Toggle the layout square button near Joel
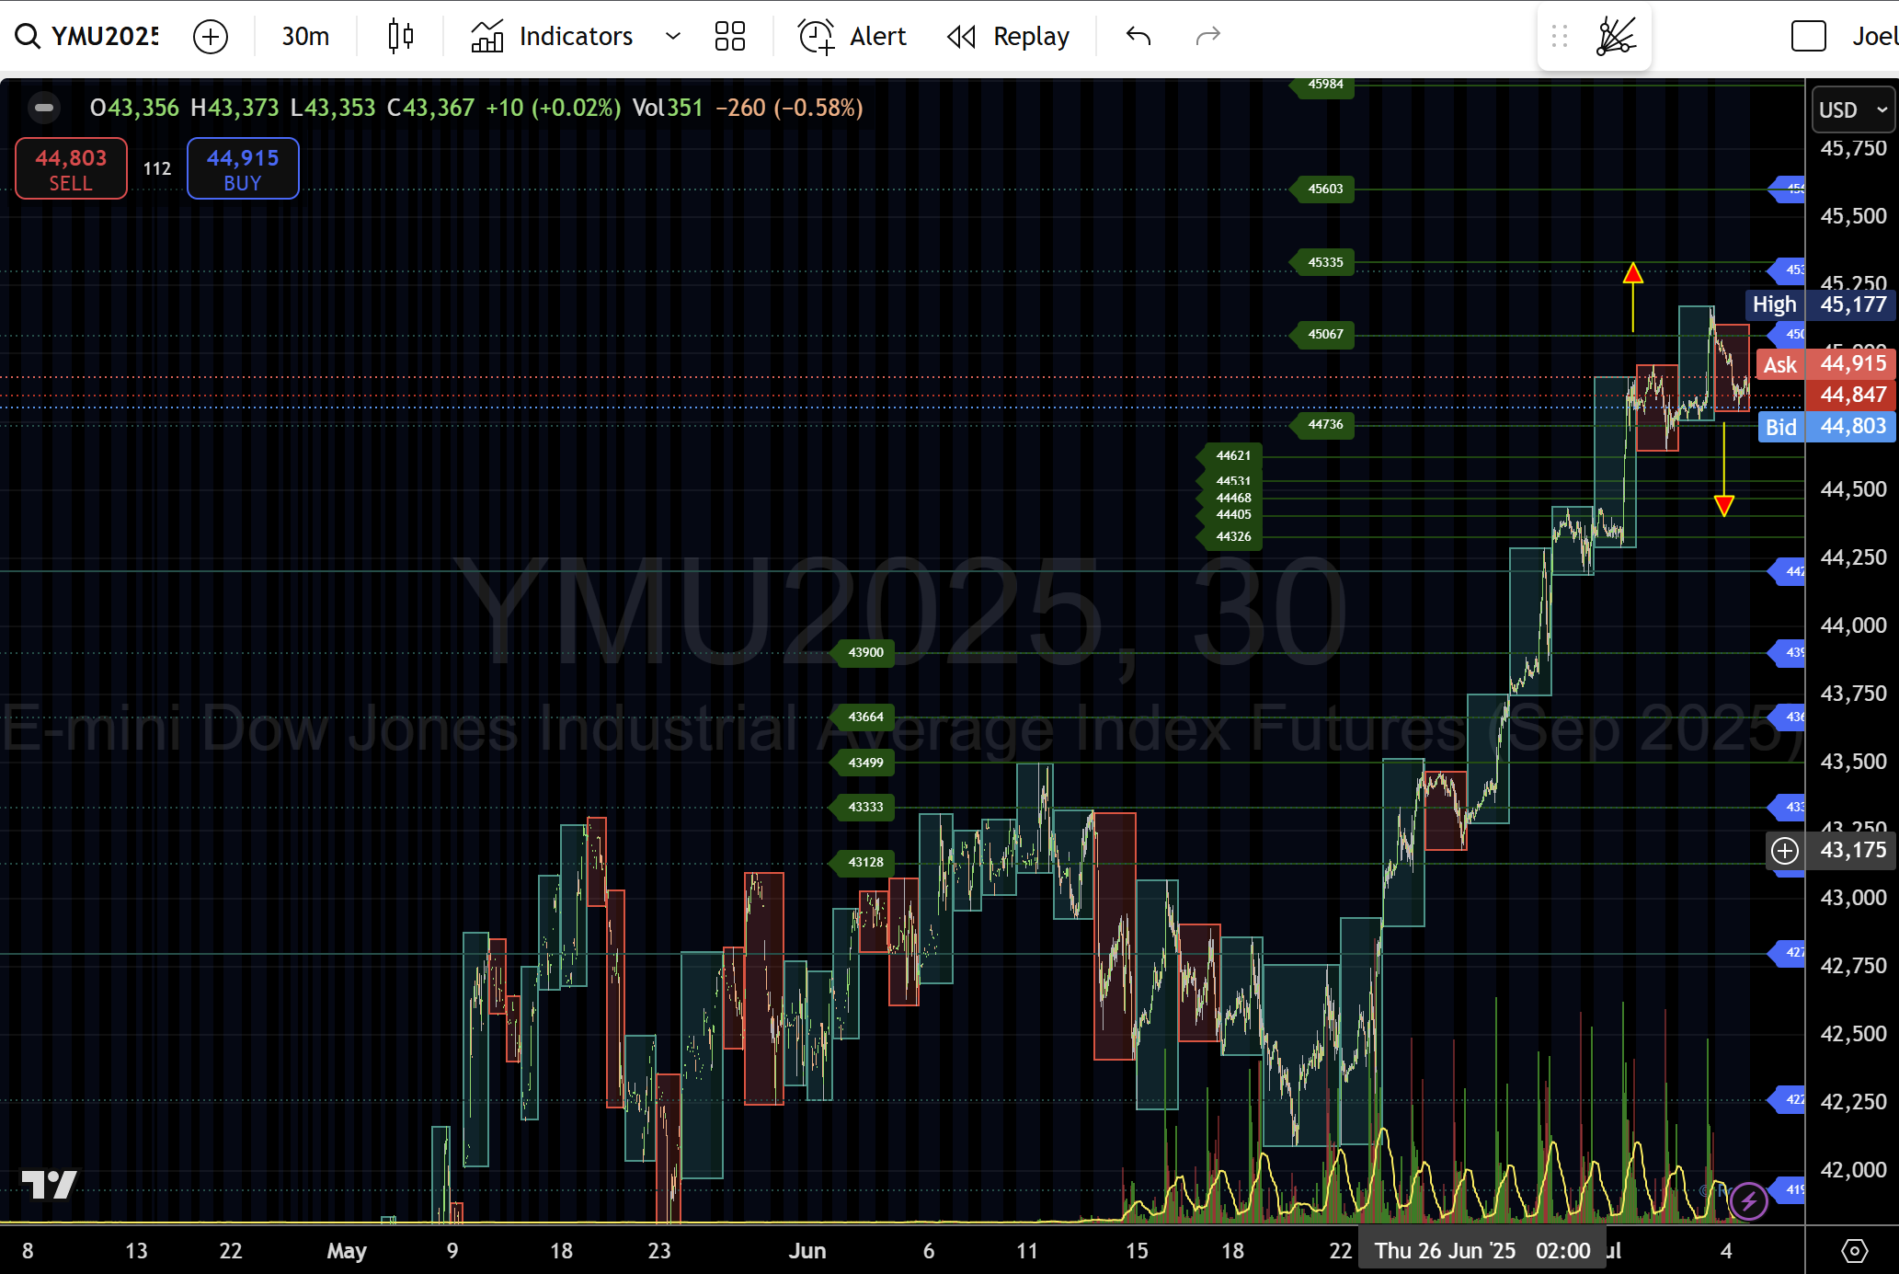Screen dimensions: 1899x1274 tap(1808, 36)
